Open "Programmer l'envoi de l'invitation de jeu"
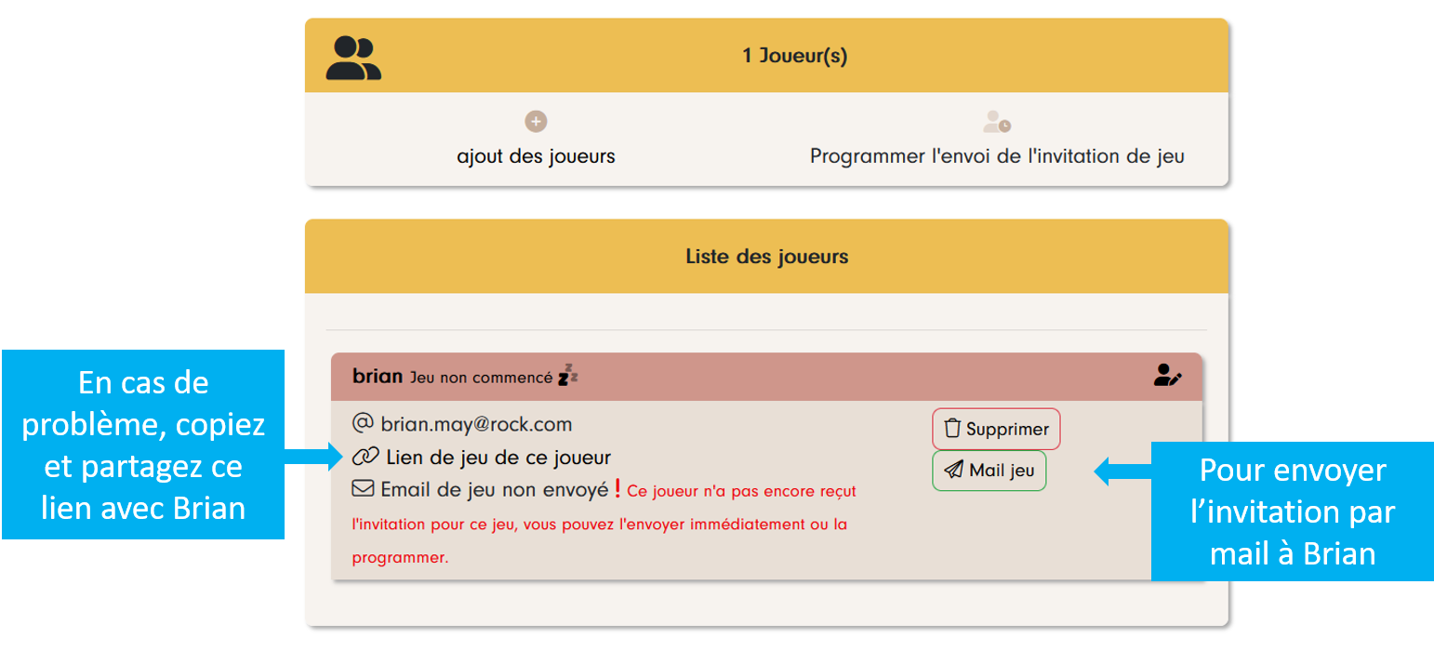 click(997, 156)
